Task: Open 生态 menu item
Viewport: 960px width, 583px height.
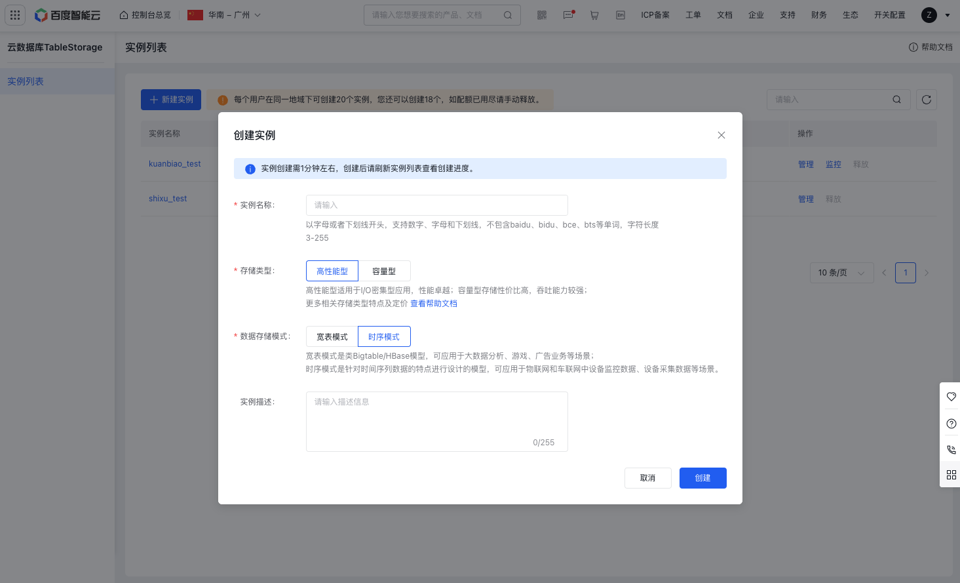Action: (x=851, y=14)
